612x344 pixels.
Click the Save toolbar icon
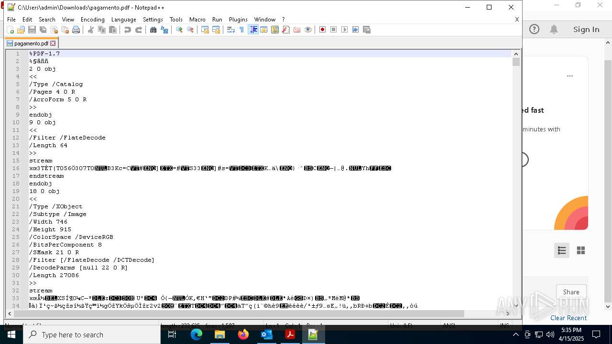(32, 30)
